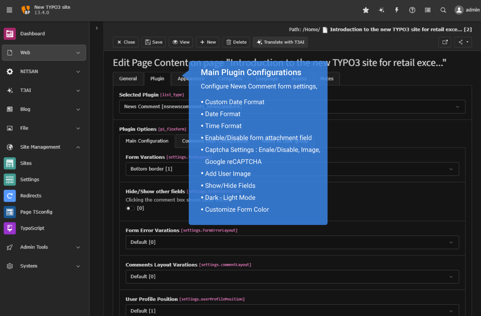This screenshot has width=481, height=316.
Task: Click the Translate with T3AI button
Action: point(280,42)
